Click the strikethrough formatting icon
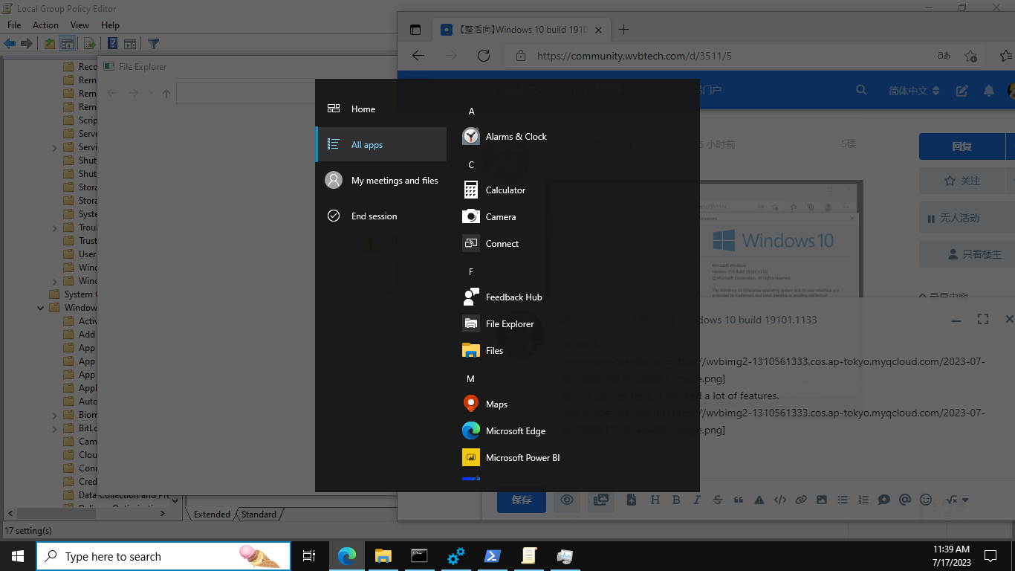 718,500
